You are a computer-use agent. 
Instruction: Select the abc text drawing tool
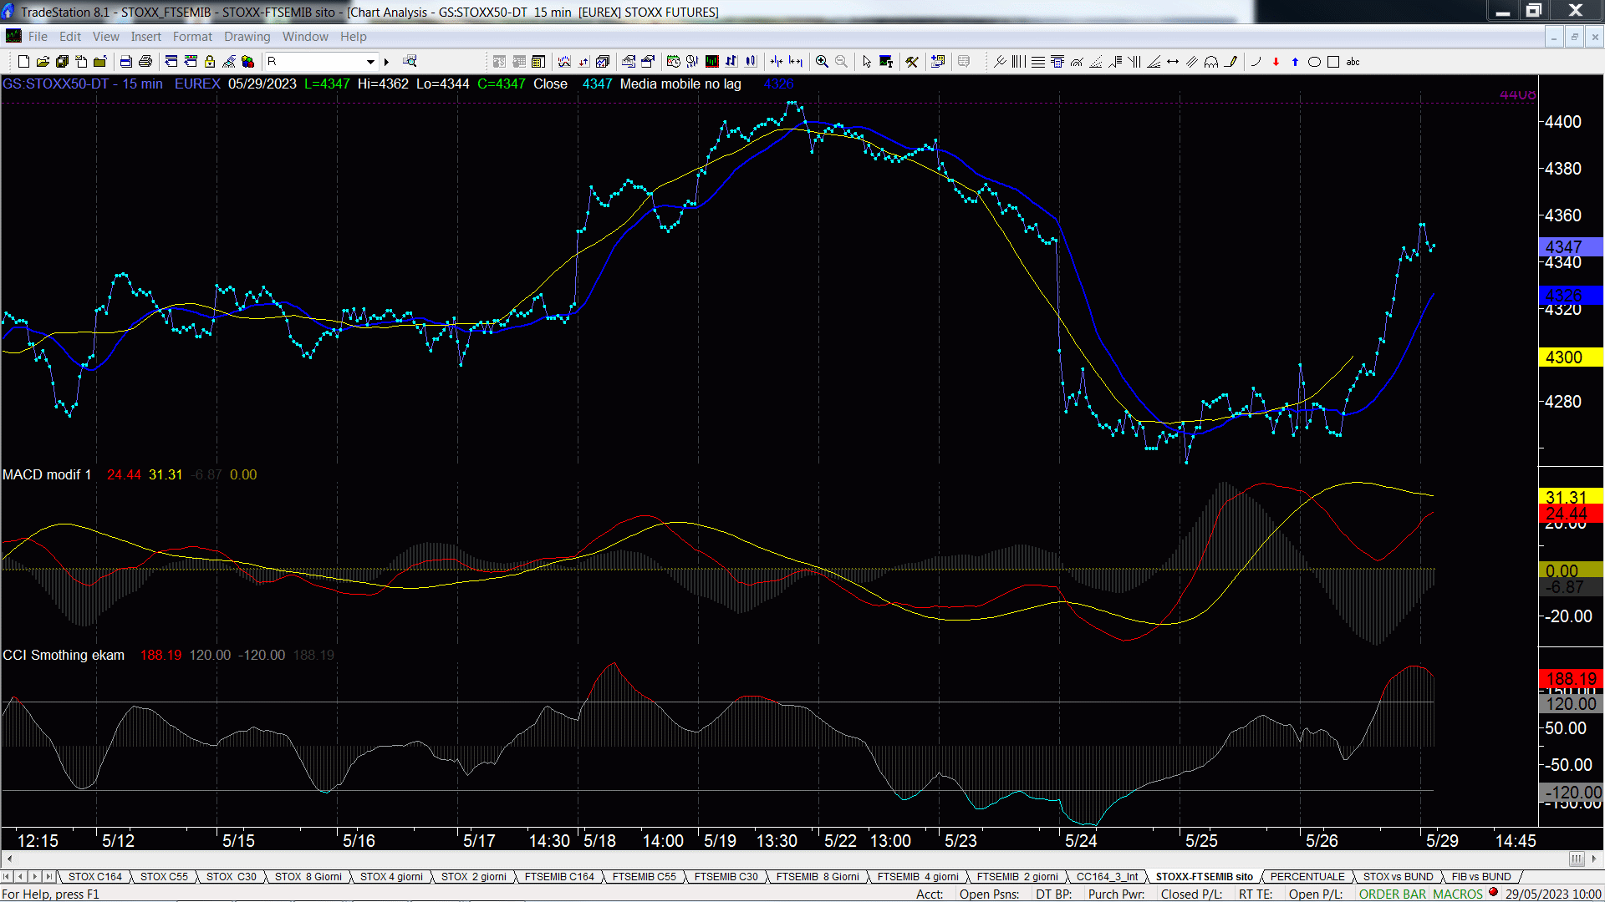[x=1353, y=62]
